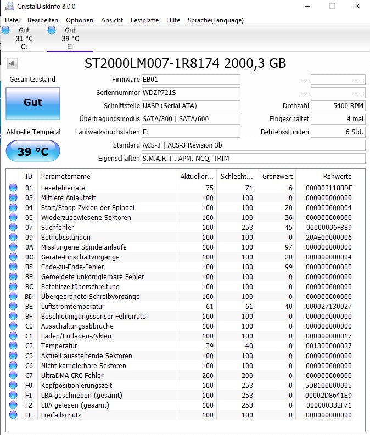Select the Betriebsstunden attribute row name
Viewport: 370px width, 435px height.
pos(65,237)
